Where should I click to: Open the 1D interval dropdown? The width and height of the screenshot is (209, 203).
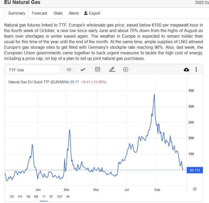pyautogui.click(x=69, y=70)
